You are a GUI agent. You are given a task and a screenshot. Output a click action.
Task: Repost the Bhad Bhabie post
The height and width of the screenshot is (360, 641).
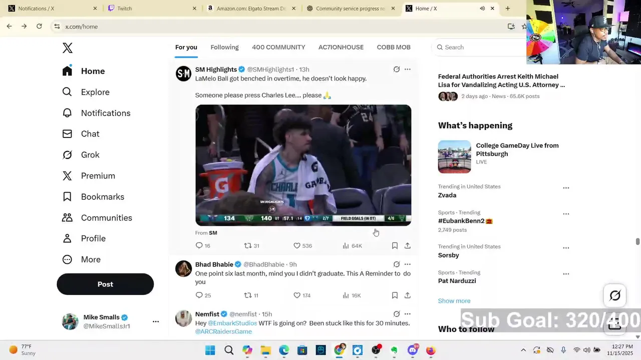(x=251, y=295)
